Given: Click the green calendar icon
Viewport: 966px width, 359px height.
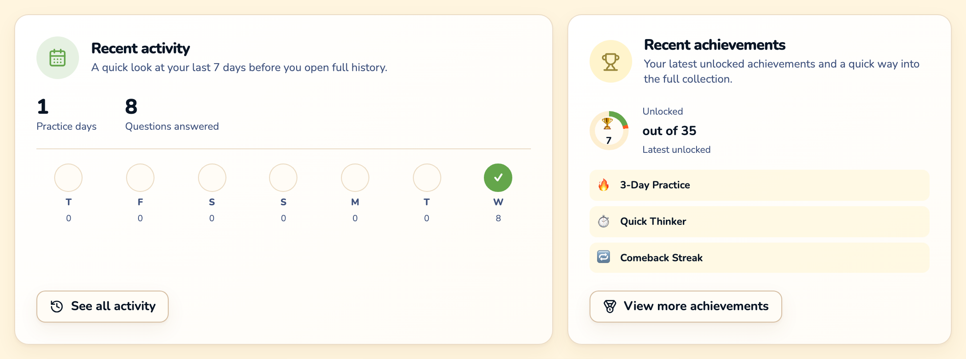Looking at the screenshot, I should [x=58, y=58].
